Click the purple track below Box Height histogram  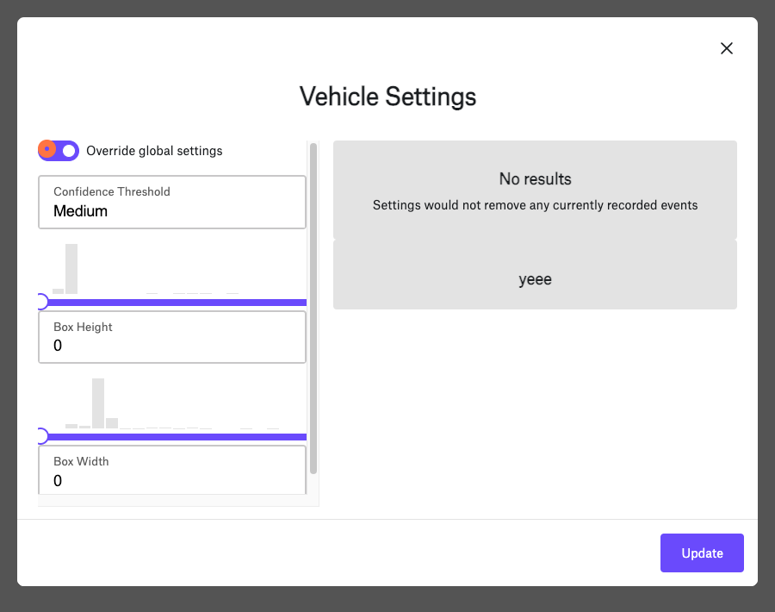tap(177, 437)
